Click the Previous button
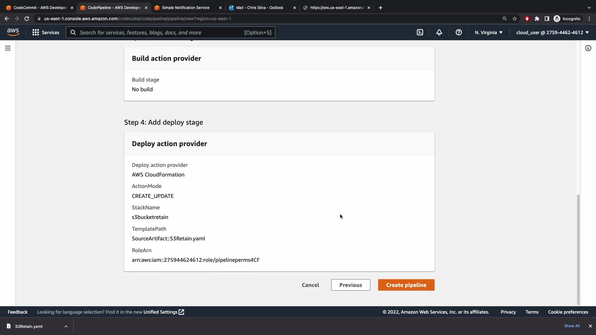 (350, 285)
